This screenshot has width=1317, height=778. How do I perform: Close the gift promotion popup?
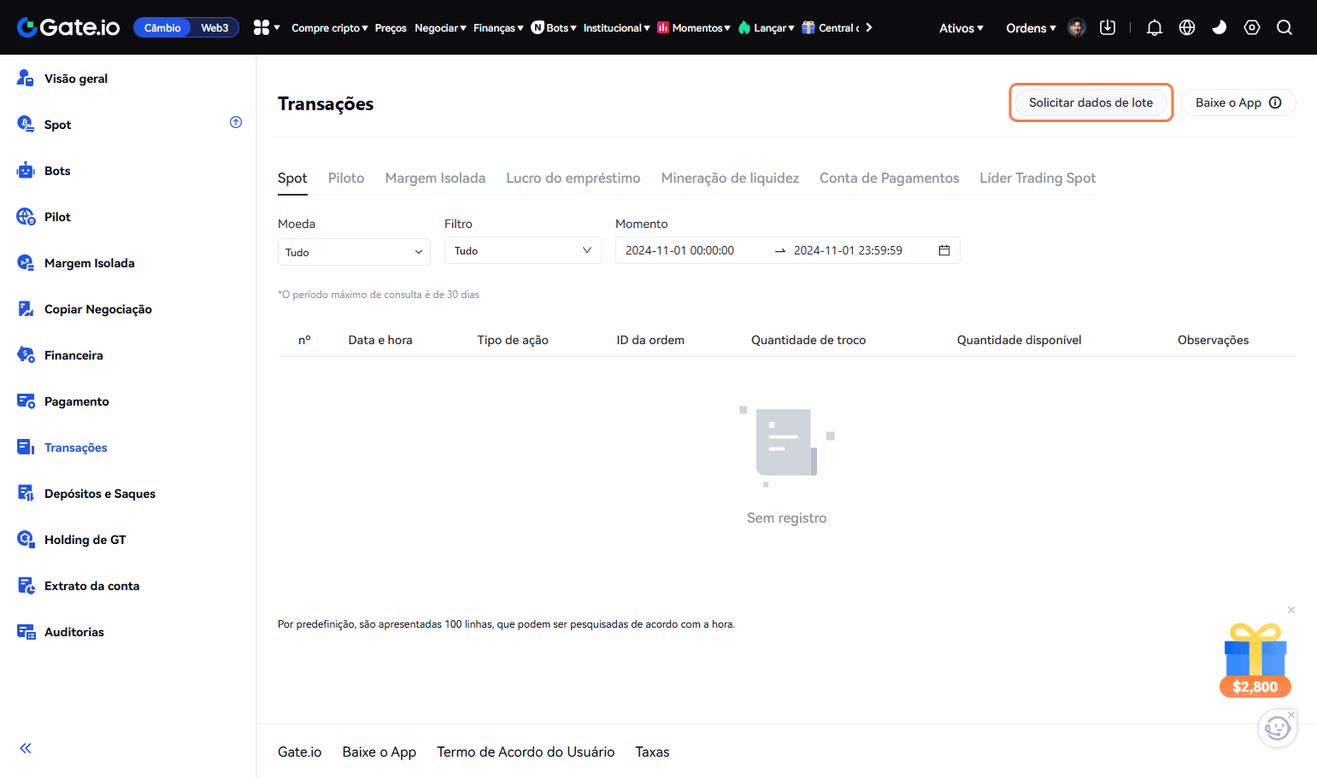point(1291,610)
